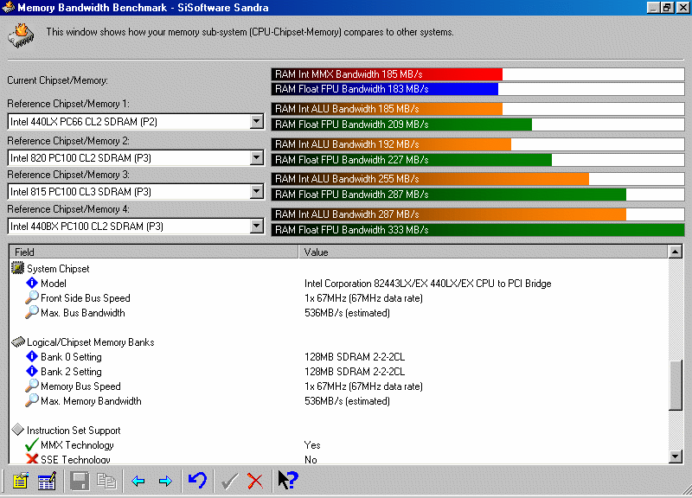Click '128MB SDRAM 2-2-2CL' for Bank 0 Setting

click(x=355, y=356)
